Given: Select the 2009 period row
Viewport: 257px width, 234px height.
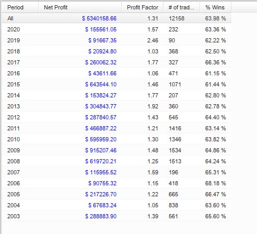Looking at the screenshot, I should (117, 150).
